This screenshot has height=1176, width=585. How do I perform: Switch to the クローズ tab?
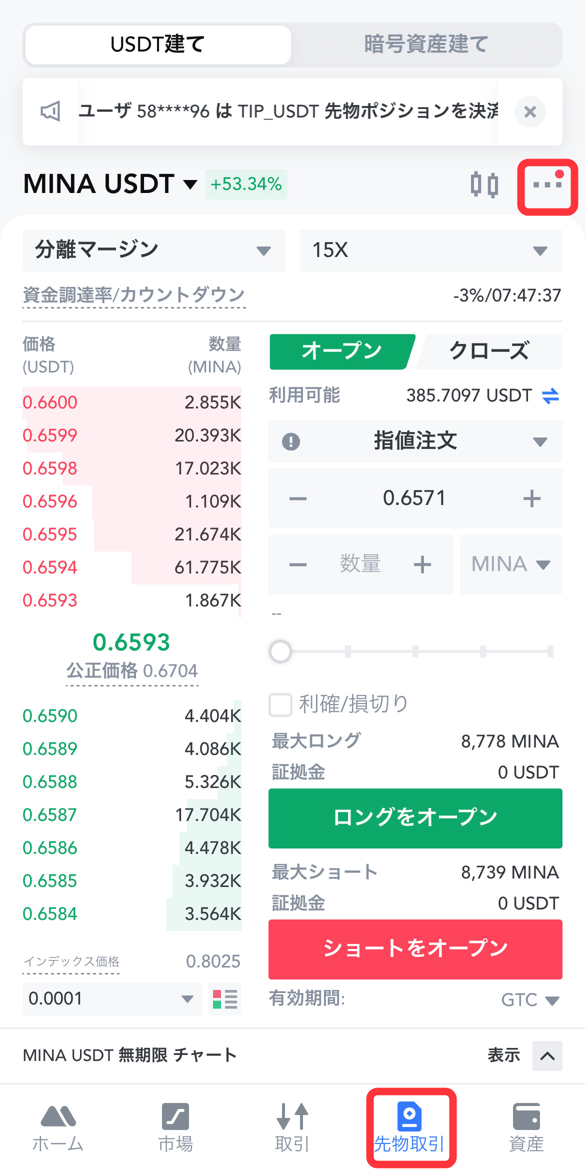[489, 351]
